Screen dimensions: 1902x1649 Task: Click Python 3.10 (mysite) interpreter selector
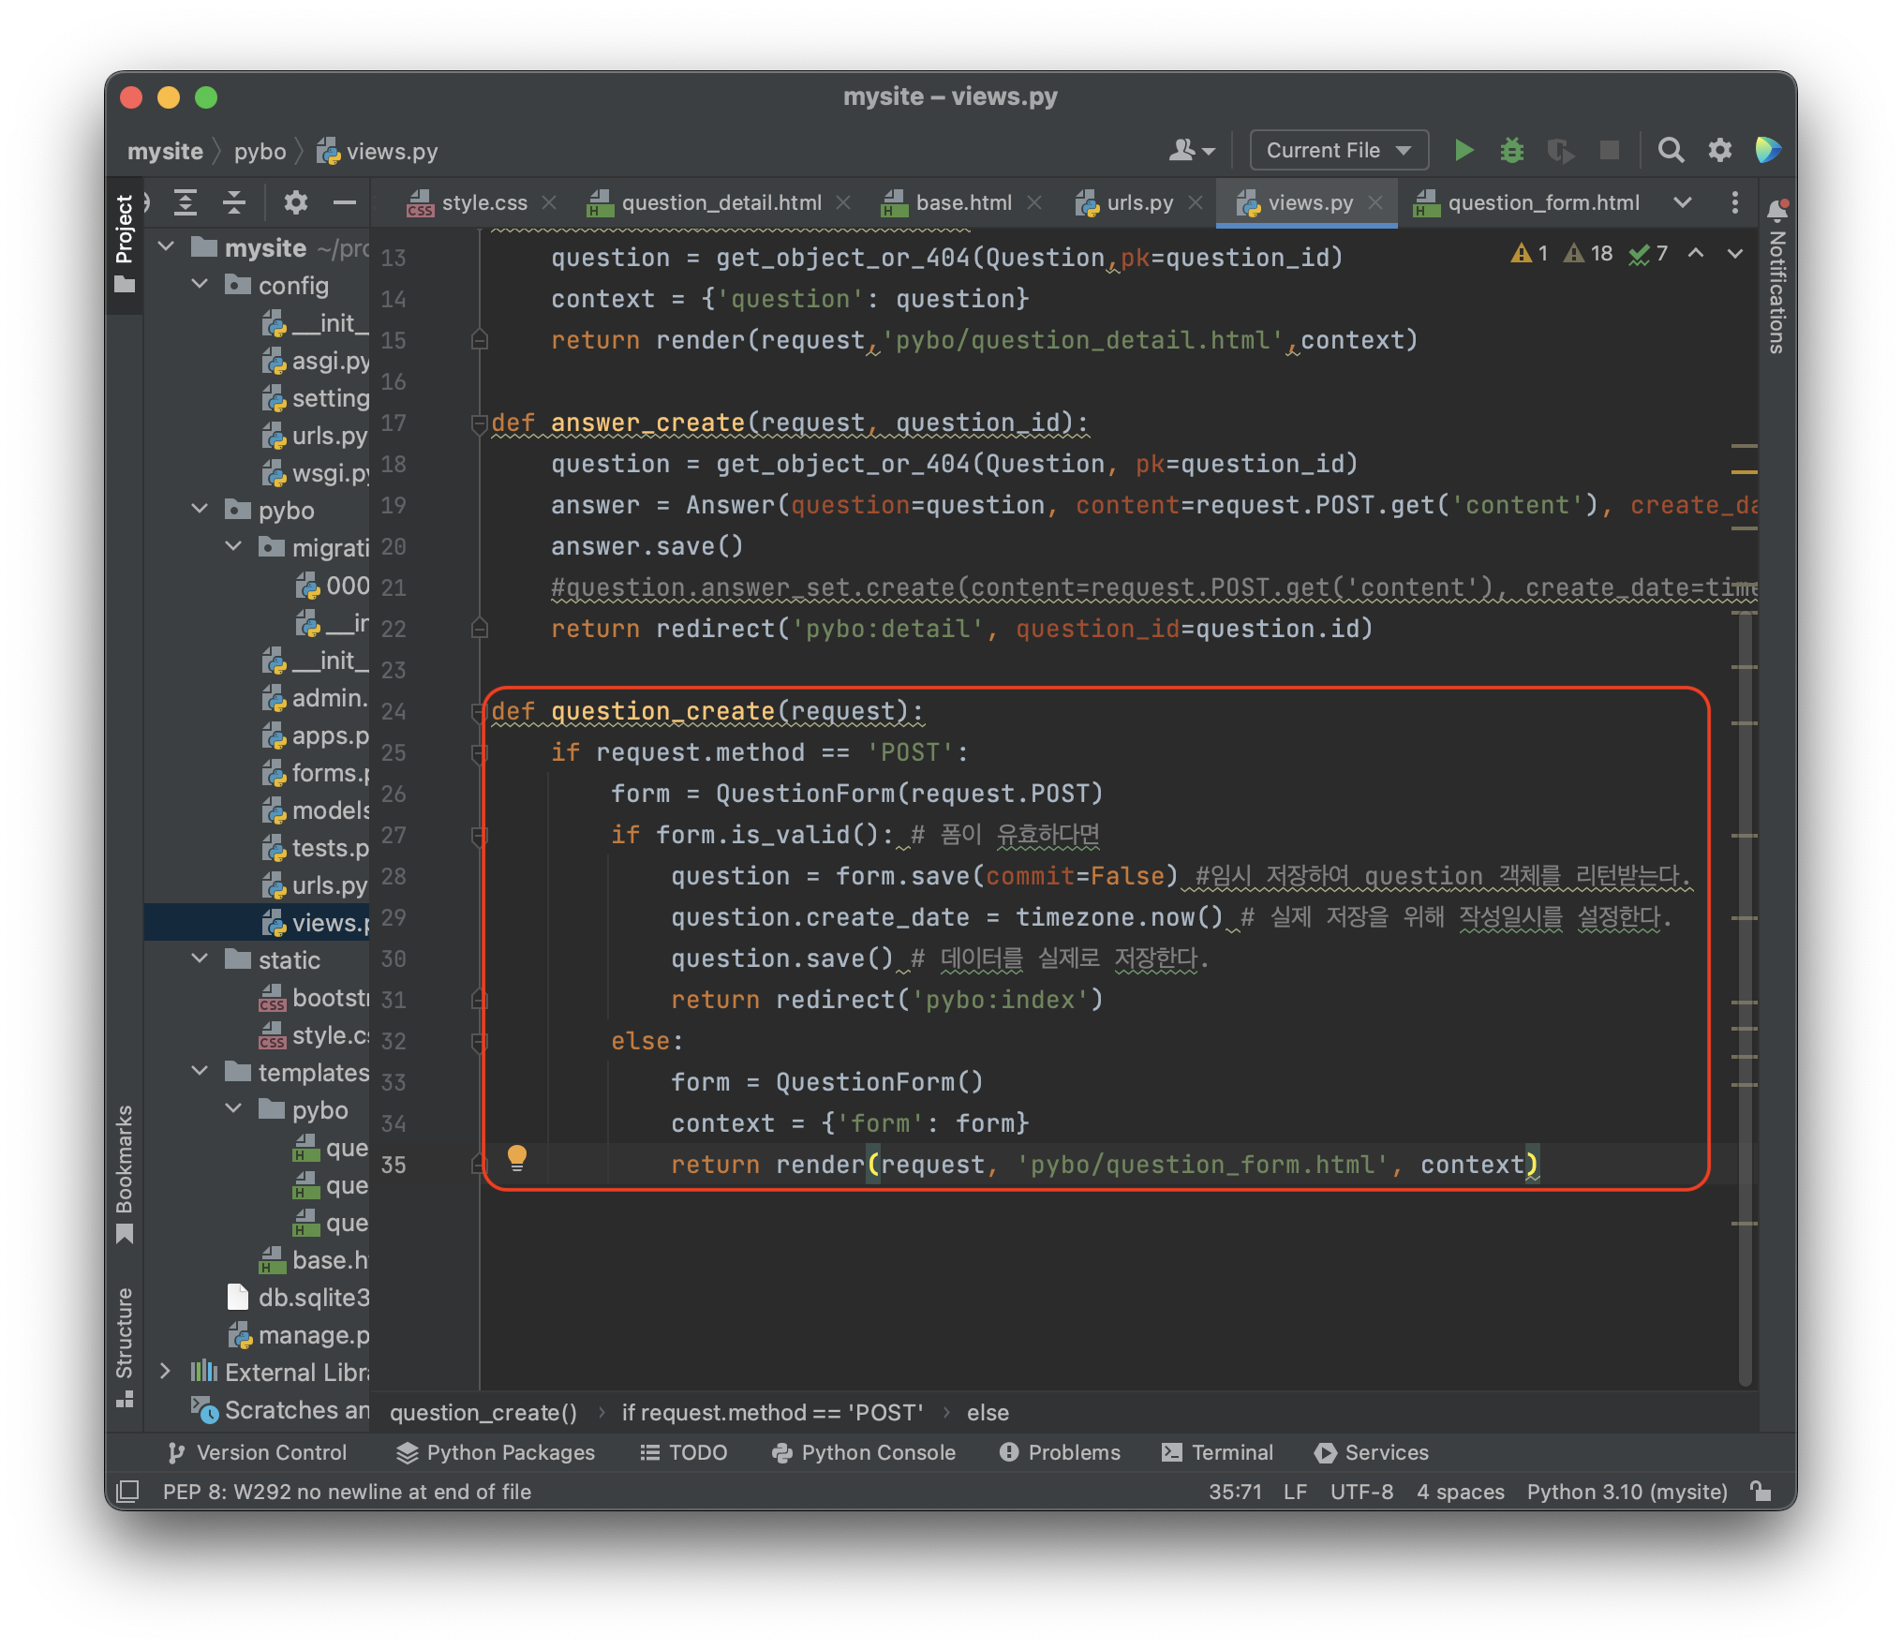point(1627,1492)
